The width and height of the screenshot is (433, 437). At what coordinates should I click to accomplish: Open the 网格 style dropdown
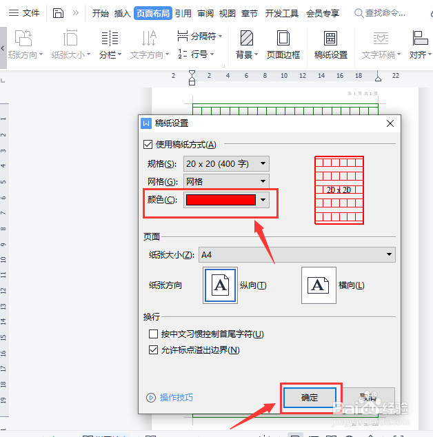226,181
